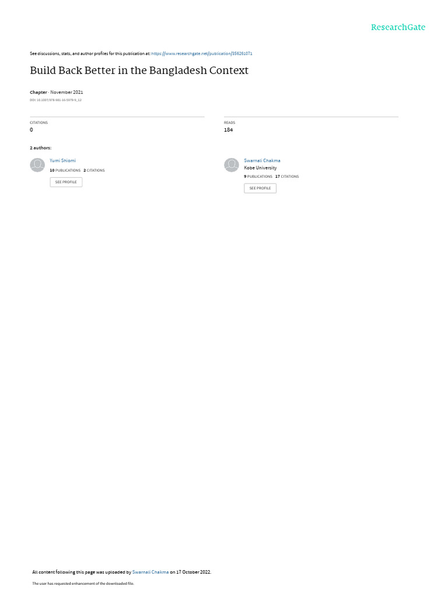Click Swarnali Chakma's 9 Publications stat
The height and width of the screenshot is (597, 448).
pos(258,176)
